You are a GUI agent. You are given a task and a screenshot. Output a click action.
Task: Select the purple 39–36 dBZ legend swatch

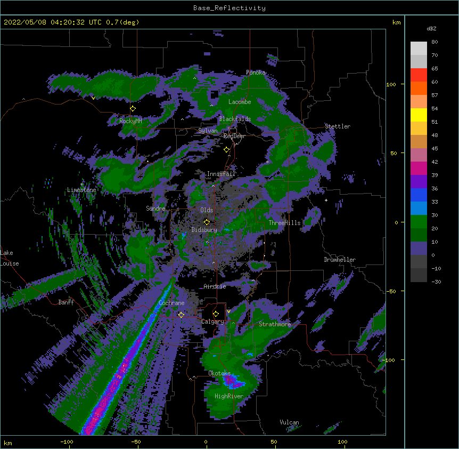click(x=419, y=182)
